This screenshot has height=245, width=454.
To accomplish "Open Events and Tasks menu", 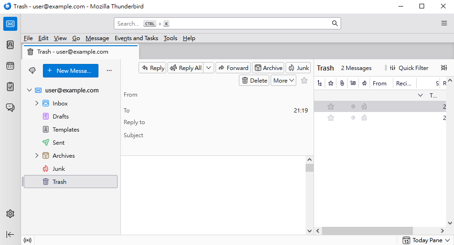I will [136, 38].
